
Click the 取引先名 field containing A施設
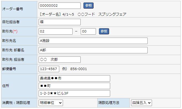(x=93, y=41)
